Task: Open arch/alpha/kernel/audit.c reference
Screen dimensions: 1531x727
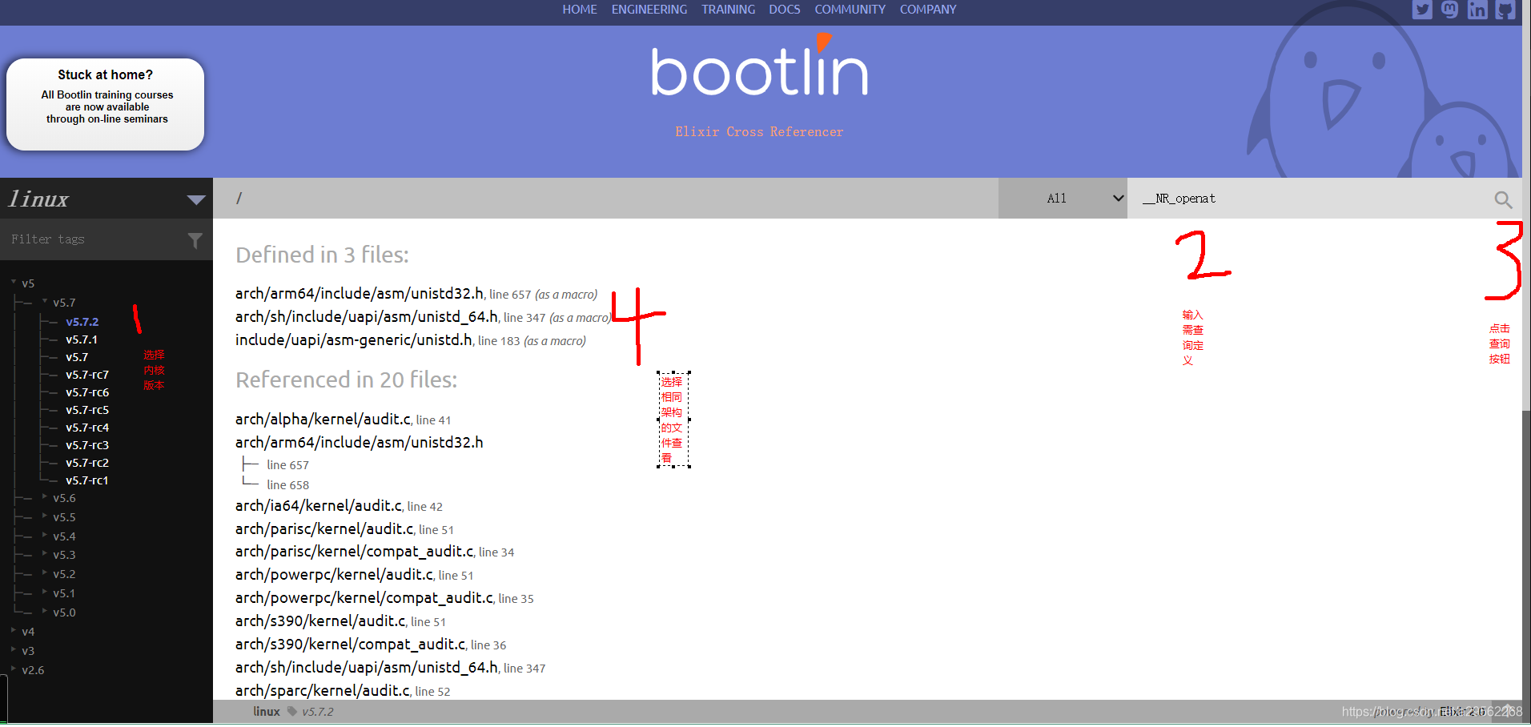Action: pyautogui.click(x=323, y=420)
